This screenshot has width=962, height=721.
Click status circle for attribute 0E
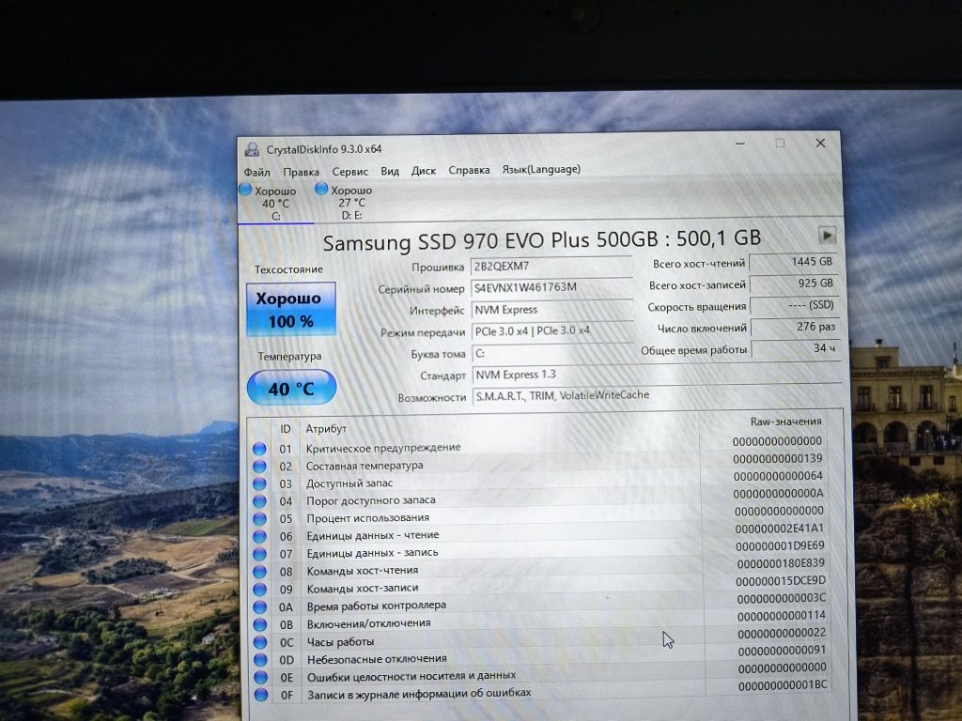coord(261,678)
